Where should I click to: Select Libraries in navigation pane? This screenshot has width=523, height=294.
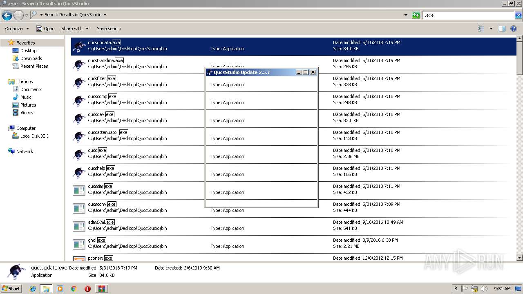point(25,82)
